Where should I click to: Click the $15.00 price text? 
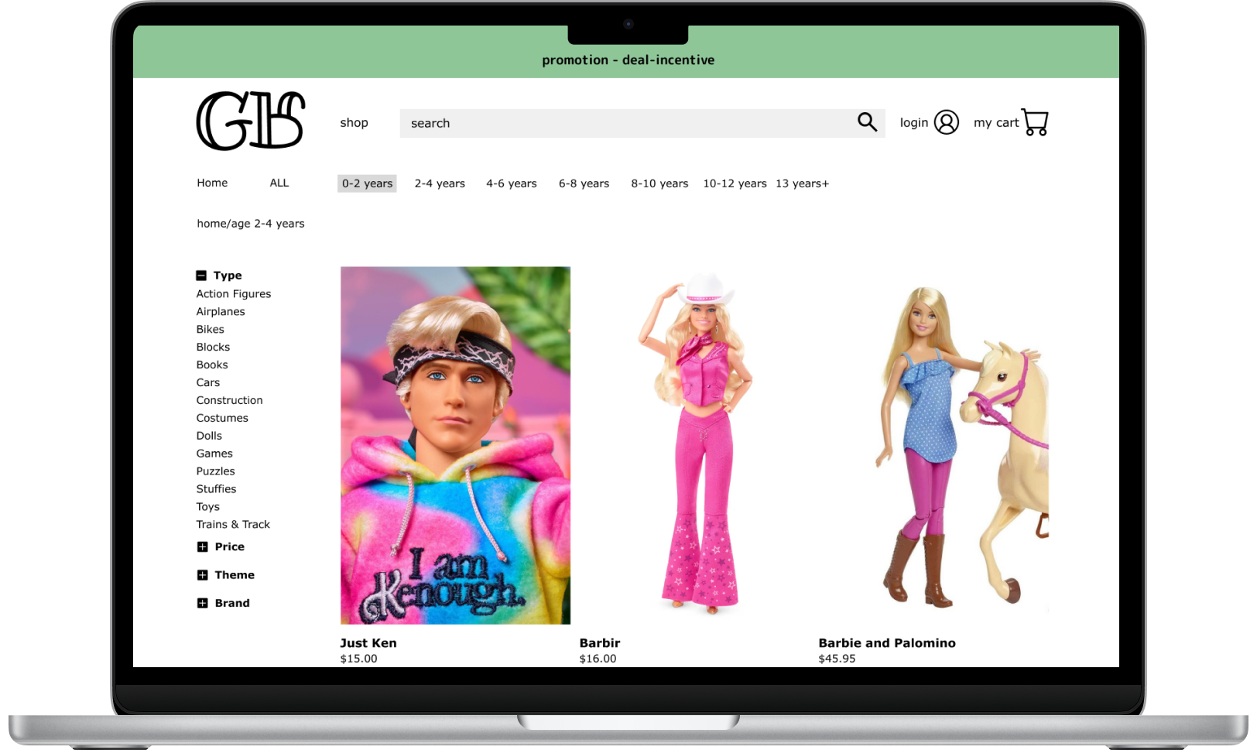pyautogui.click(x=359, y=659)
